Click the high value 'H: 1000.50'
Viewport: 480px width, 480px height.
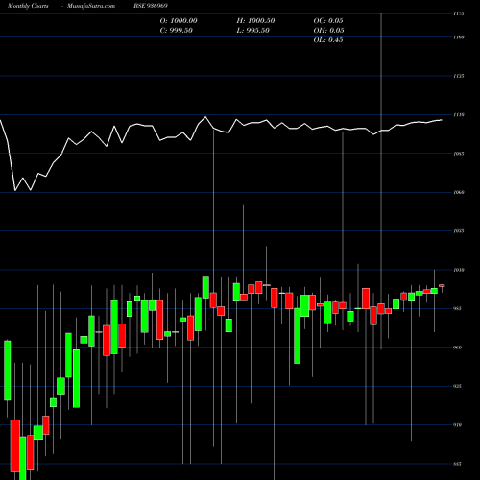tap(255, 21)
